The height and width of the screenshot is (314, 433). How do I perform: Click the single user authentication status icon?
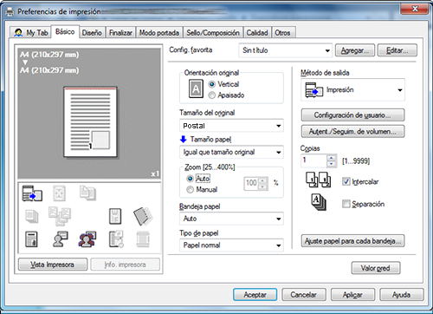(x=61, y=239)
